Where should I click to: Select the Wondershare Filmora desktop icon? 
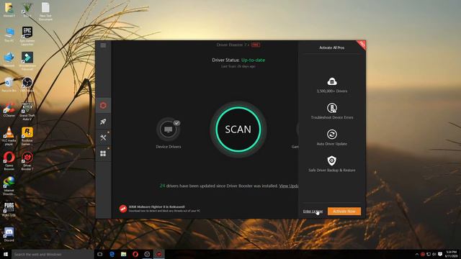pos(27,61)
